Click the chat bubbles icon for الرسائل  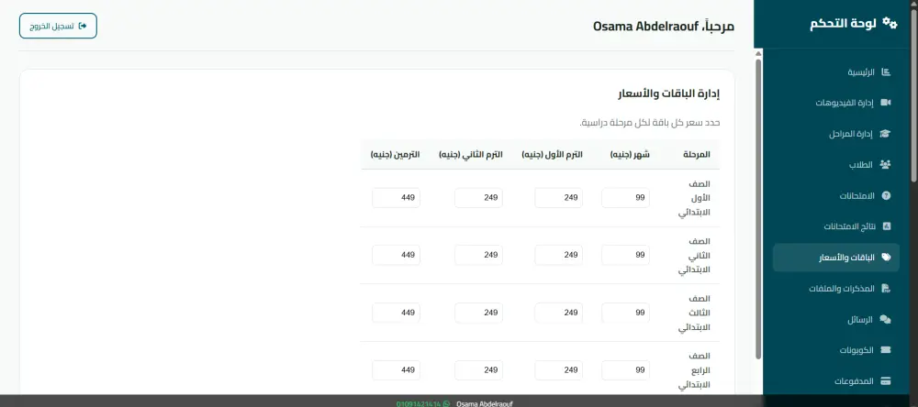click(885, 320)
